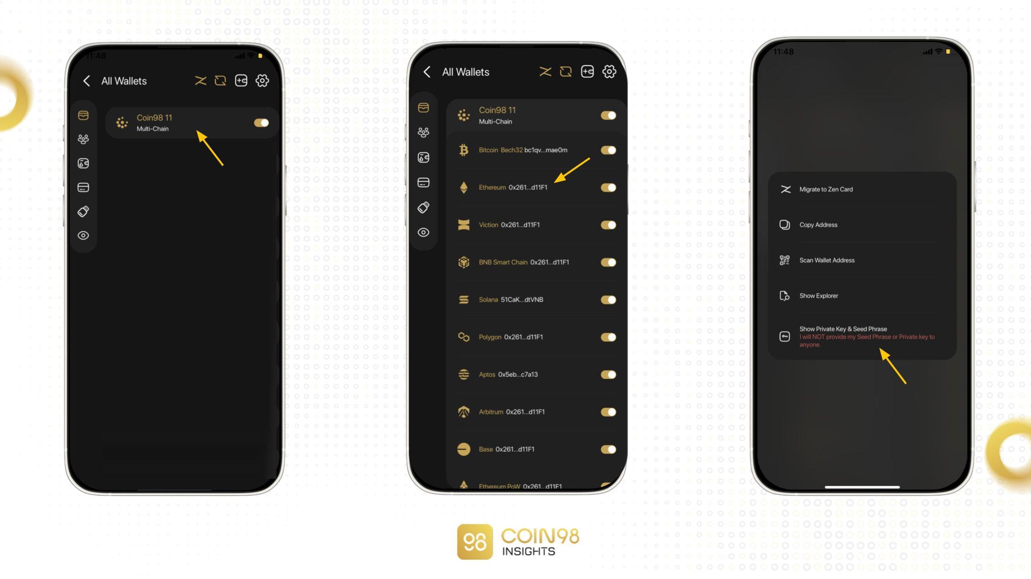1031x579 pixels.
Task: Select the contacts/people panel icon
Action: (83, 139)
